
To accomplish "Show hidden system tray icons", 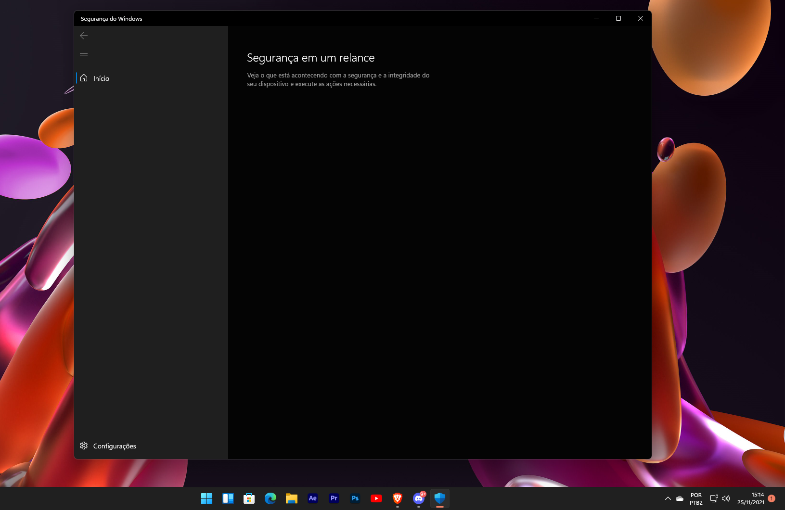I will coord(668,498).
